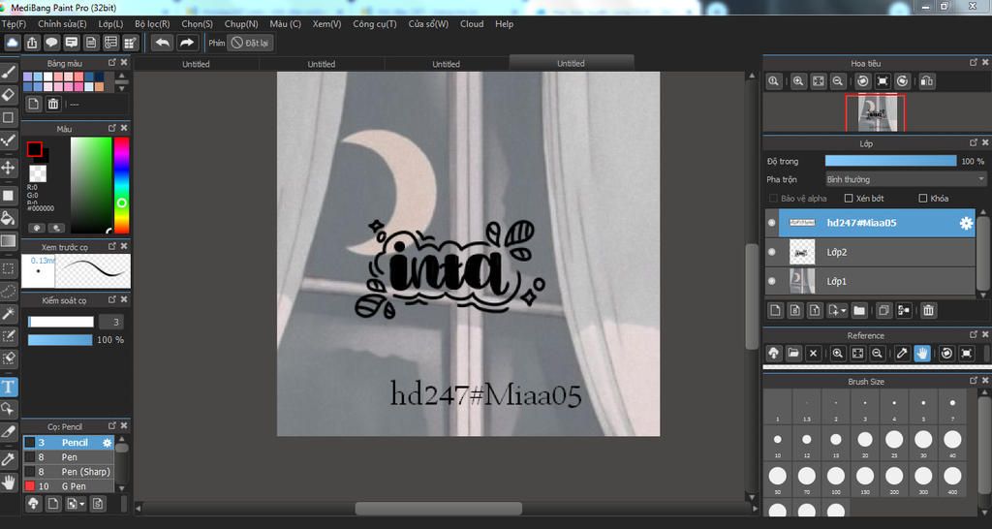Select the rectangular Select tool
992x529 pixels.
pyautogui.click(x=8, y=269)
